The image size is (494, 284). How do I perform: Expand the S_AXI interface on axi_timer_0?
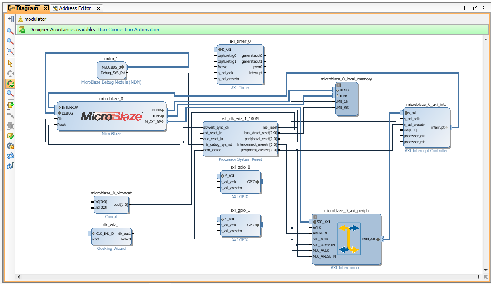pos(220,50)
